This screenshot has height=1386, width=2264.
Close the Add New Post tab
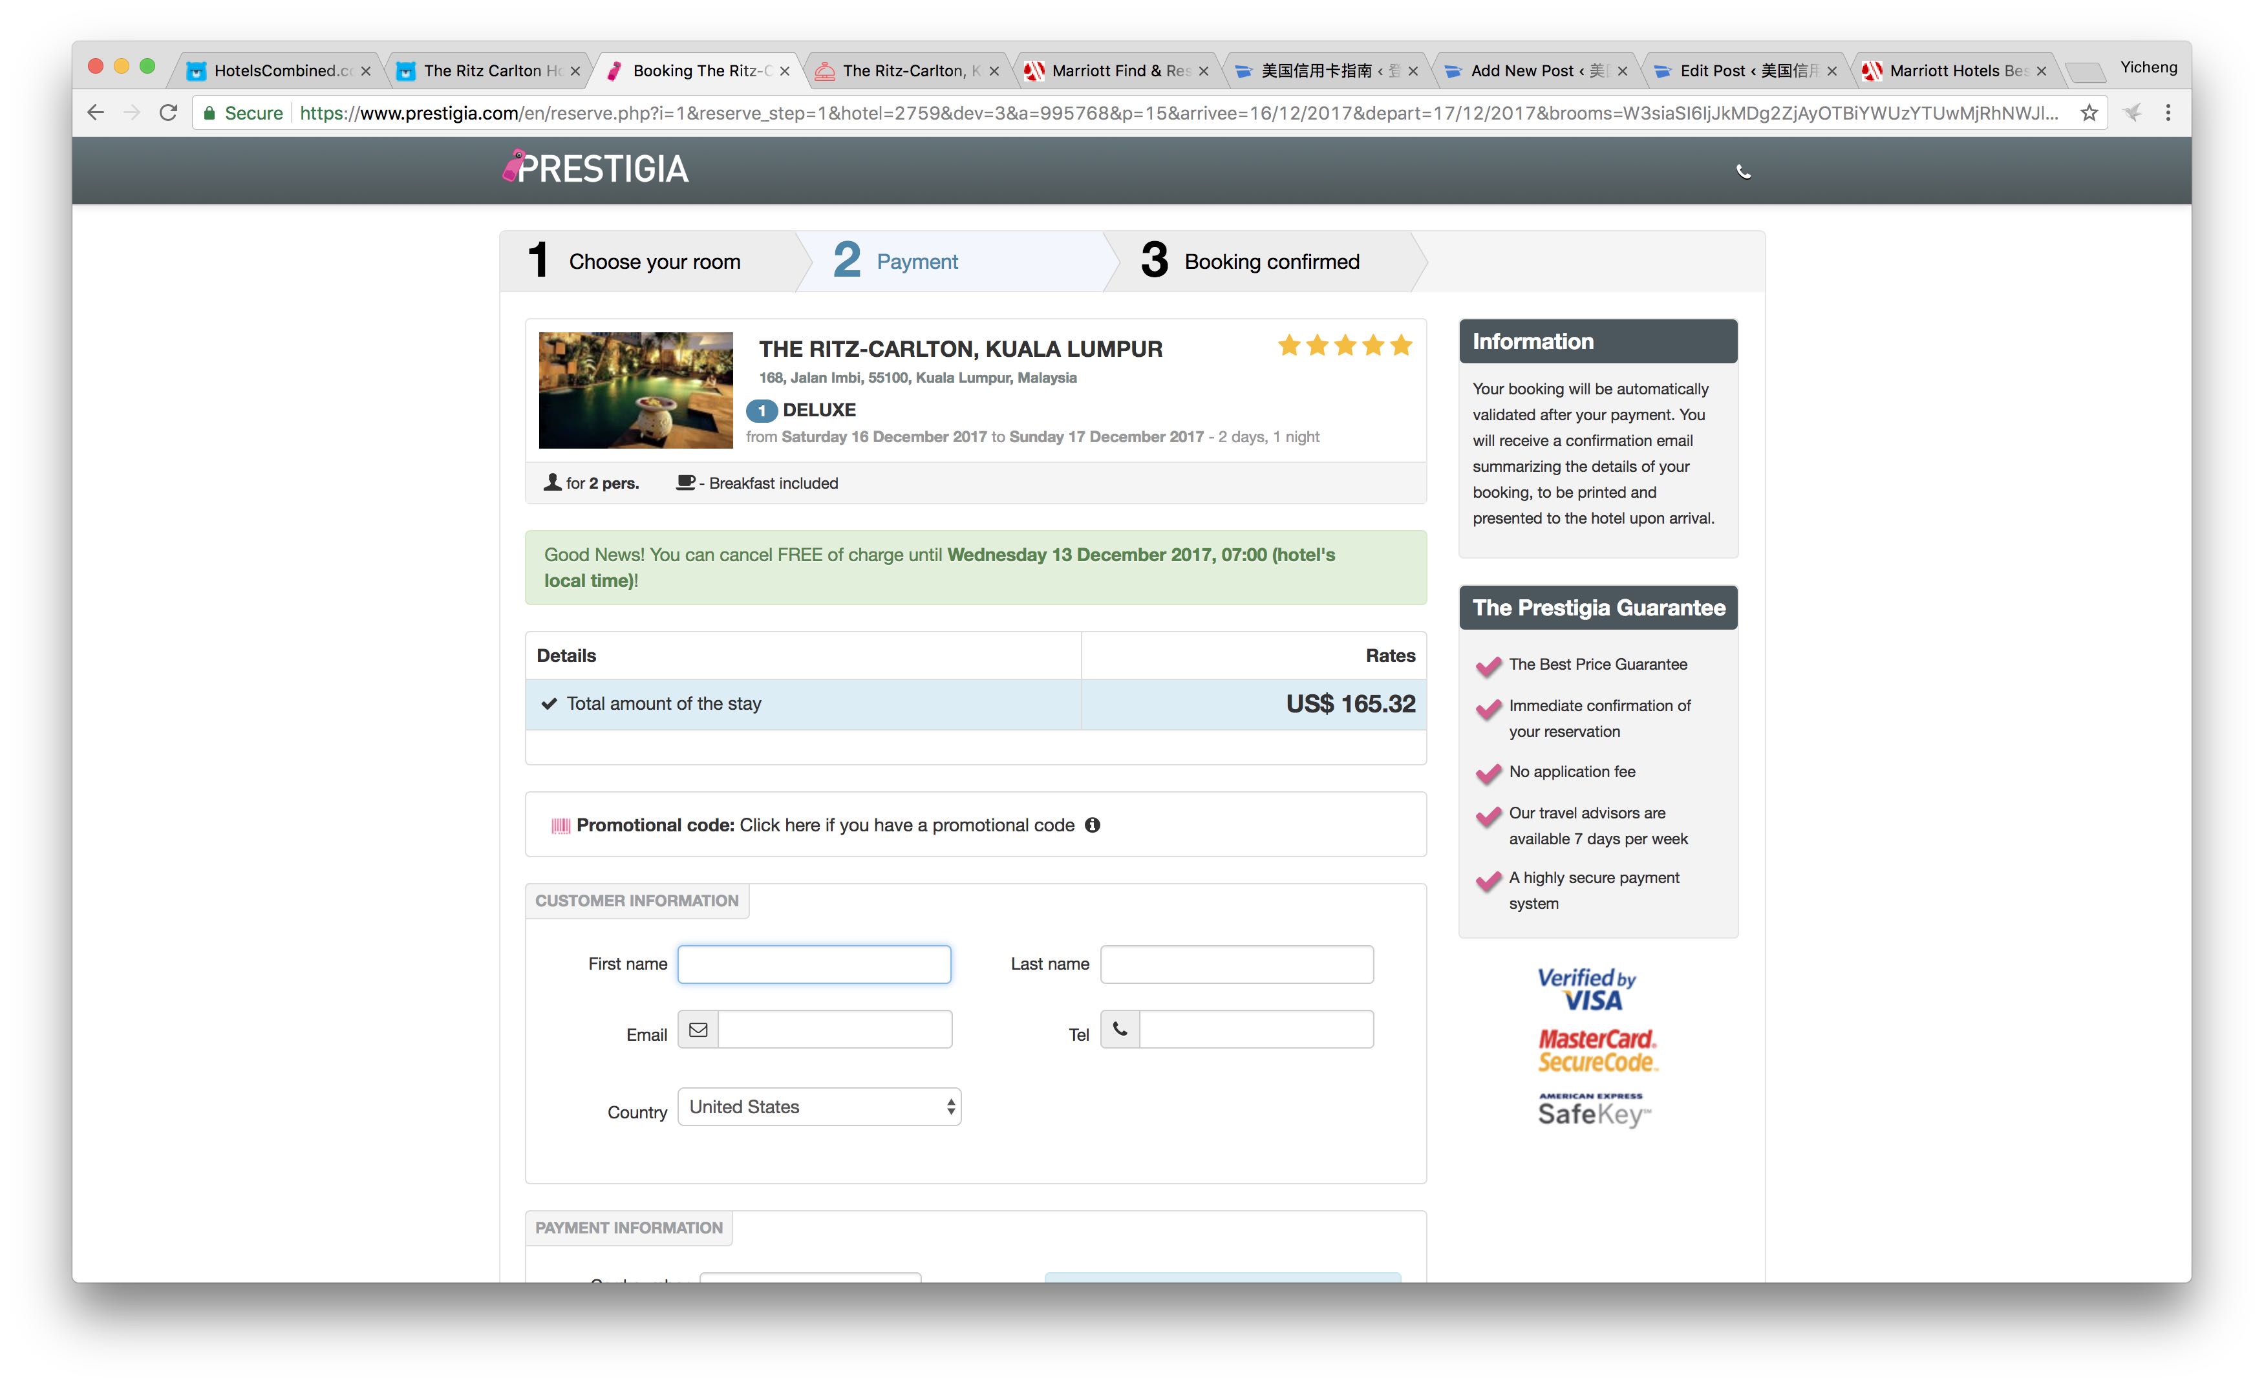coord(1623,70)
